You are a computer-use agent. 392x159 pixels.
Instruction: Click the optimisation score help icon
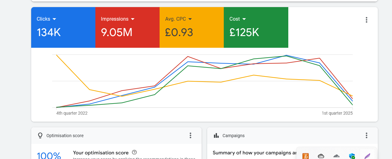click(x=134, y=152)
